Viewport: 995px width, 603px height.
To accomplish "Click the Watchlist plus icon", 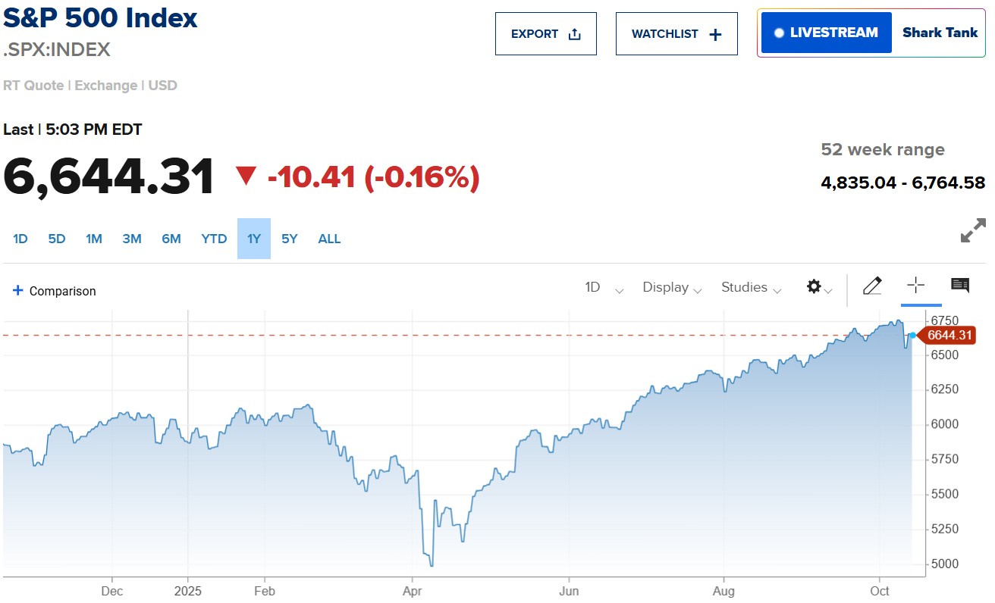I will 715,34.
